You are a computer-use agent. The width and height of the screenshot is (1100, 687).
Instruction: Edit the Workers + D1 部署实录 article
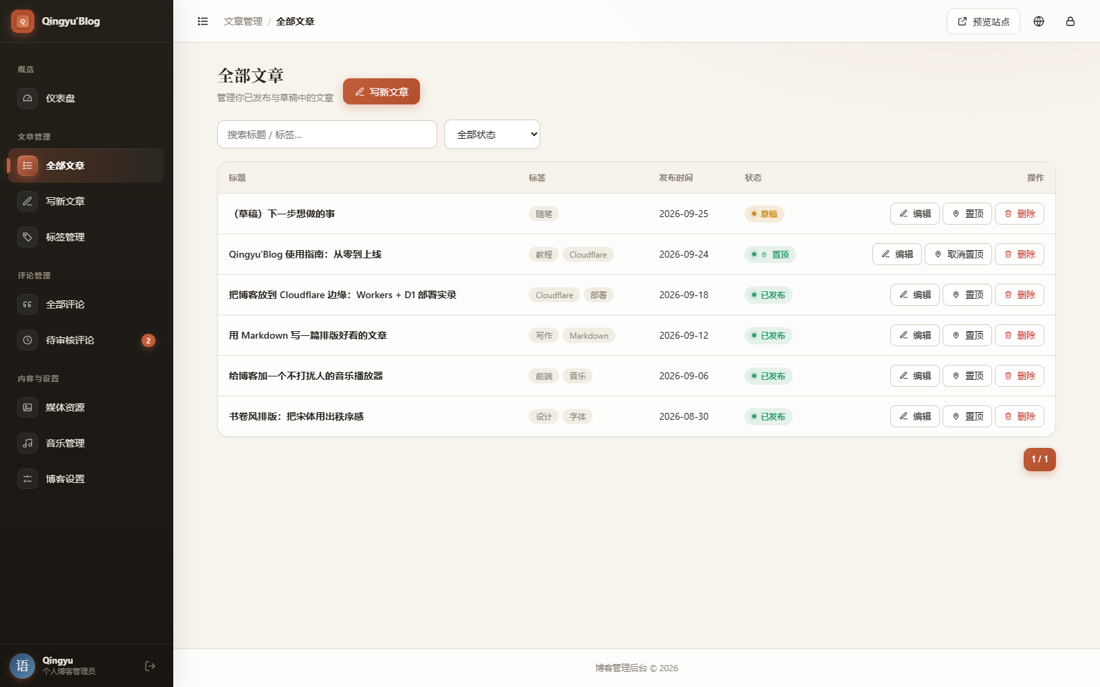coord(915,295)
